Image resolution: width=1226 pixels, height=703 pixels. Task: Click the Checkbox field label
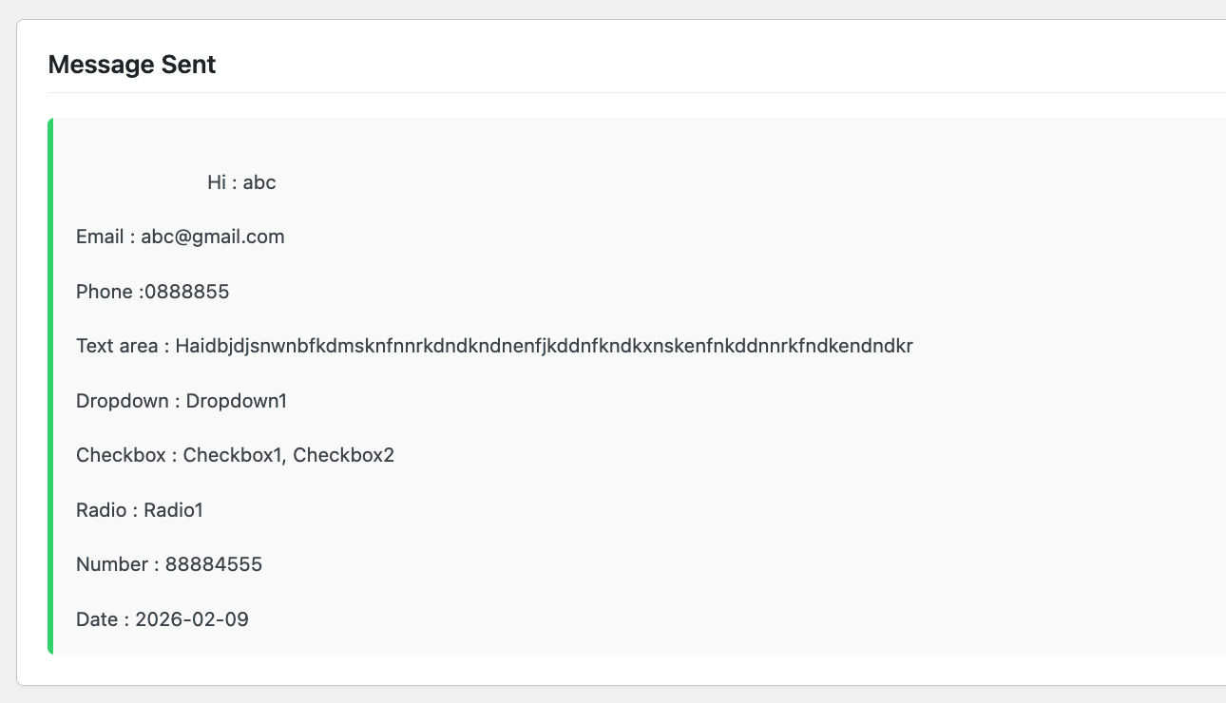[x=121, y=455]
